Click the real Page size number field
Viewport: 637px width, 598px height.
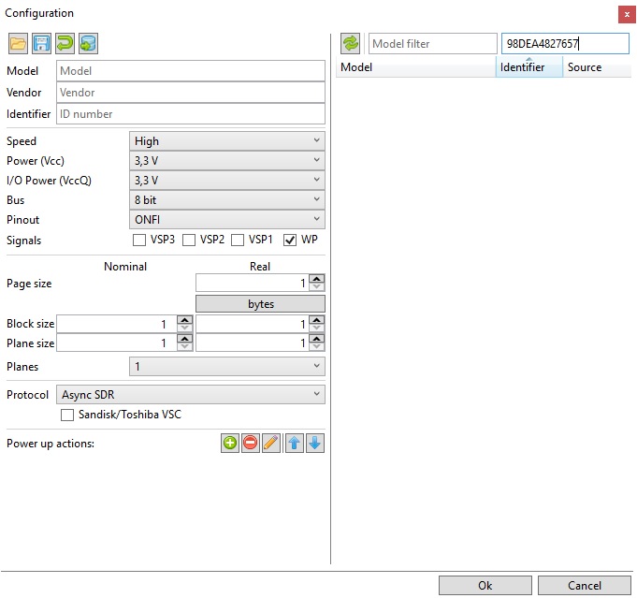[253, 283]
